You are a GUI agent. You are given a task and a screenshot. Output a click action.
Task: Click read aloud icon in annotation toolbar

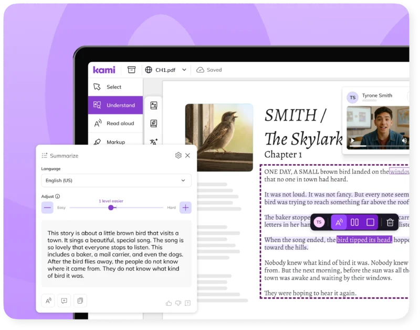pos(339,222)
